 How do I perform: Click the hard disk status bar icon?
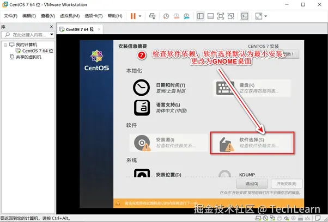258,218
